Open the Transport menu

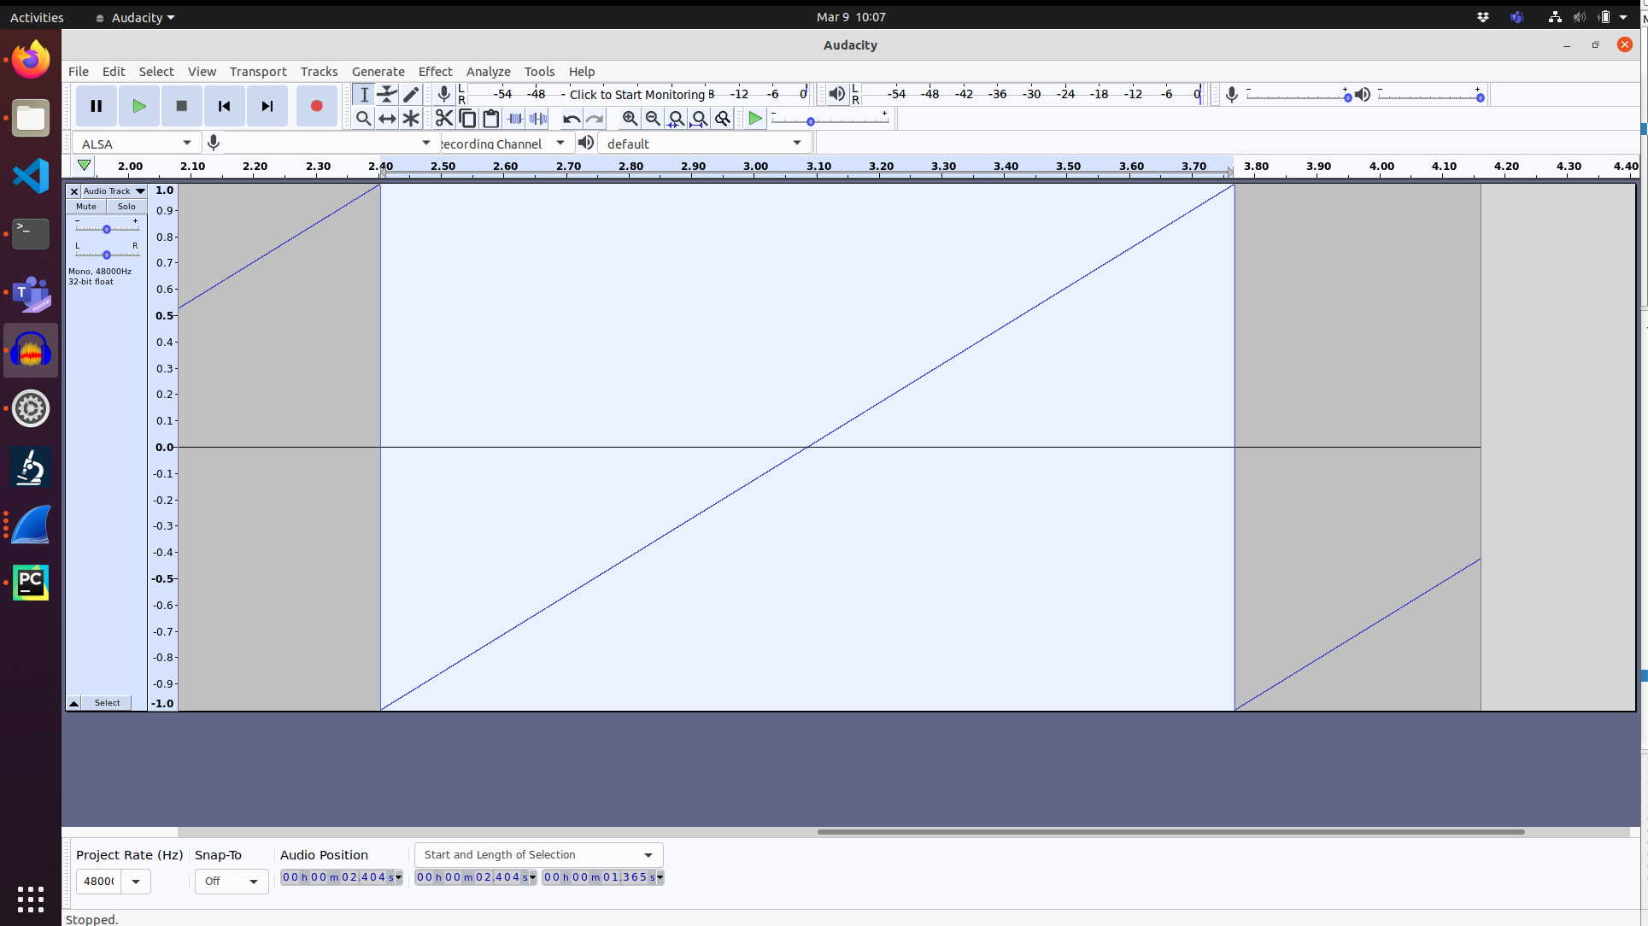[x=258, y=72]
